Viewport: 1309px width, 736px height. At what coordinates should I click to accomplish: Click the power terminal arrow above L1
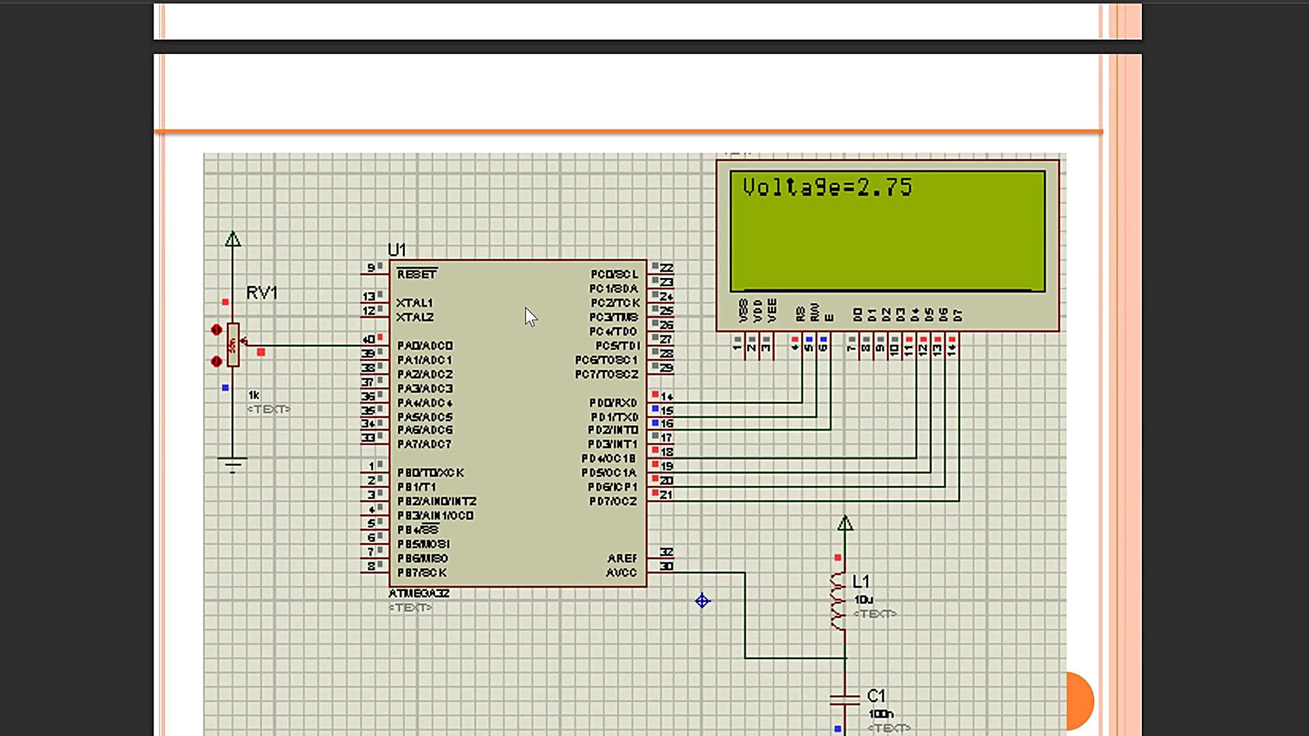845,523
